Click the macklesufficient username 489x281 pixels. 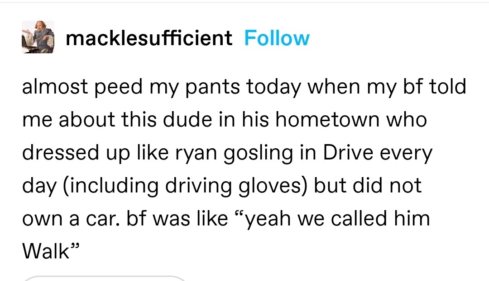pyautogui.click(x=149, y=38)
